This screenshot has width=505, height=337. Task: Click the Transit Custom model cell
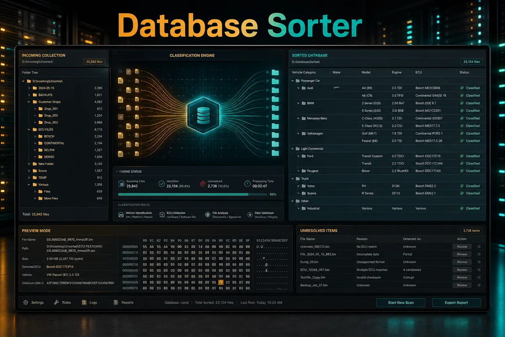pyautogui.click(x=372, y=156)
